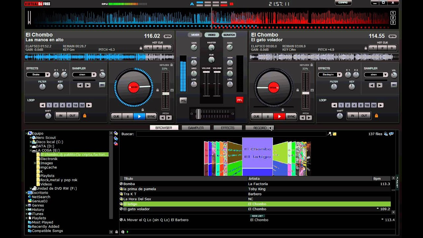Viewport: 423px width, 238px height.
Task: Toggle loop length 16 on right deck
Action: 367,105
